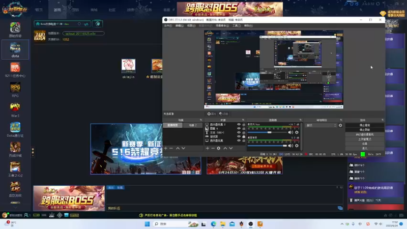This screenshot has height=229, width=407.
Task: Mute the first mixer channel speaker icon
Action: [290, 132]
